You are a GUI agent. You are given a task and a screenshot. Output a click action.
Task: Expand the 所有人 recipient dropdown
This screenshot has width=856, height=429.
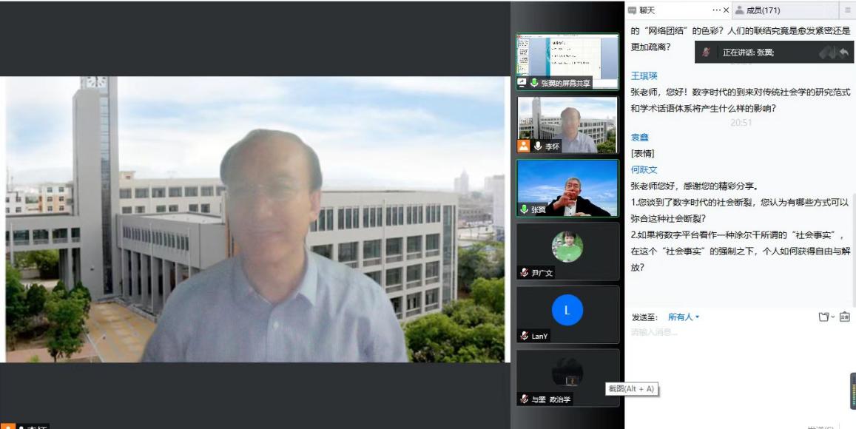684,317
